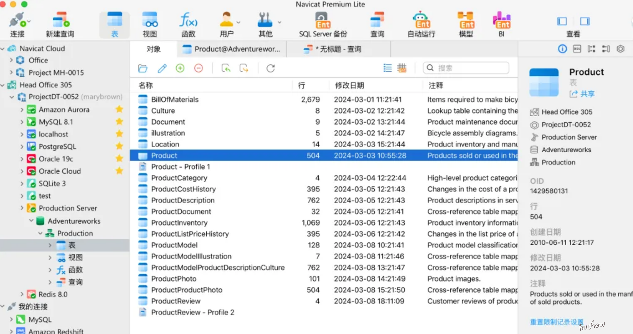Collapse the Head Office 305 node
The height and width of the screenshot is (334, 633).
click(2, 85)
